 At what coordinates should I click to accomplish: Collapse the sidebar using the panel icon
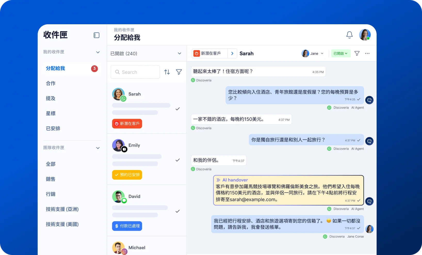point(96,35)
